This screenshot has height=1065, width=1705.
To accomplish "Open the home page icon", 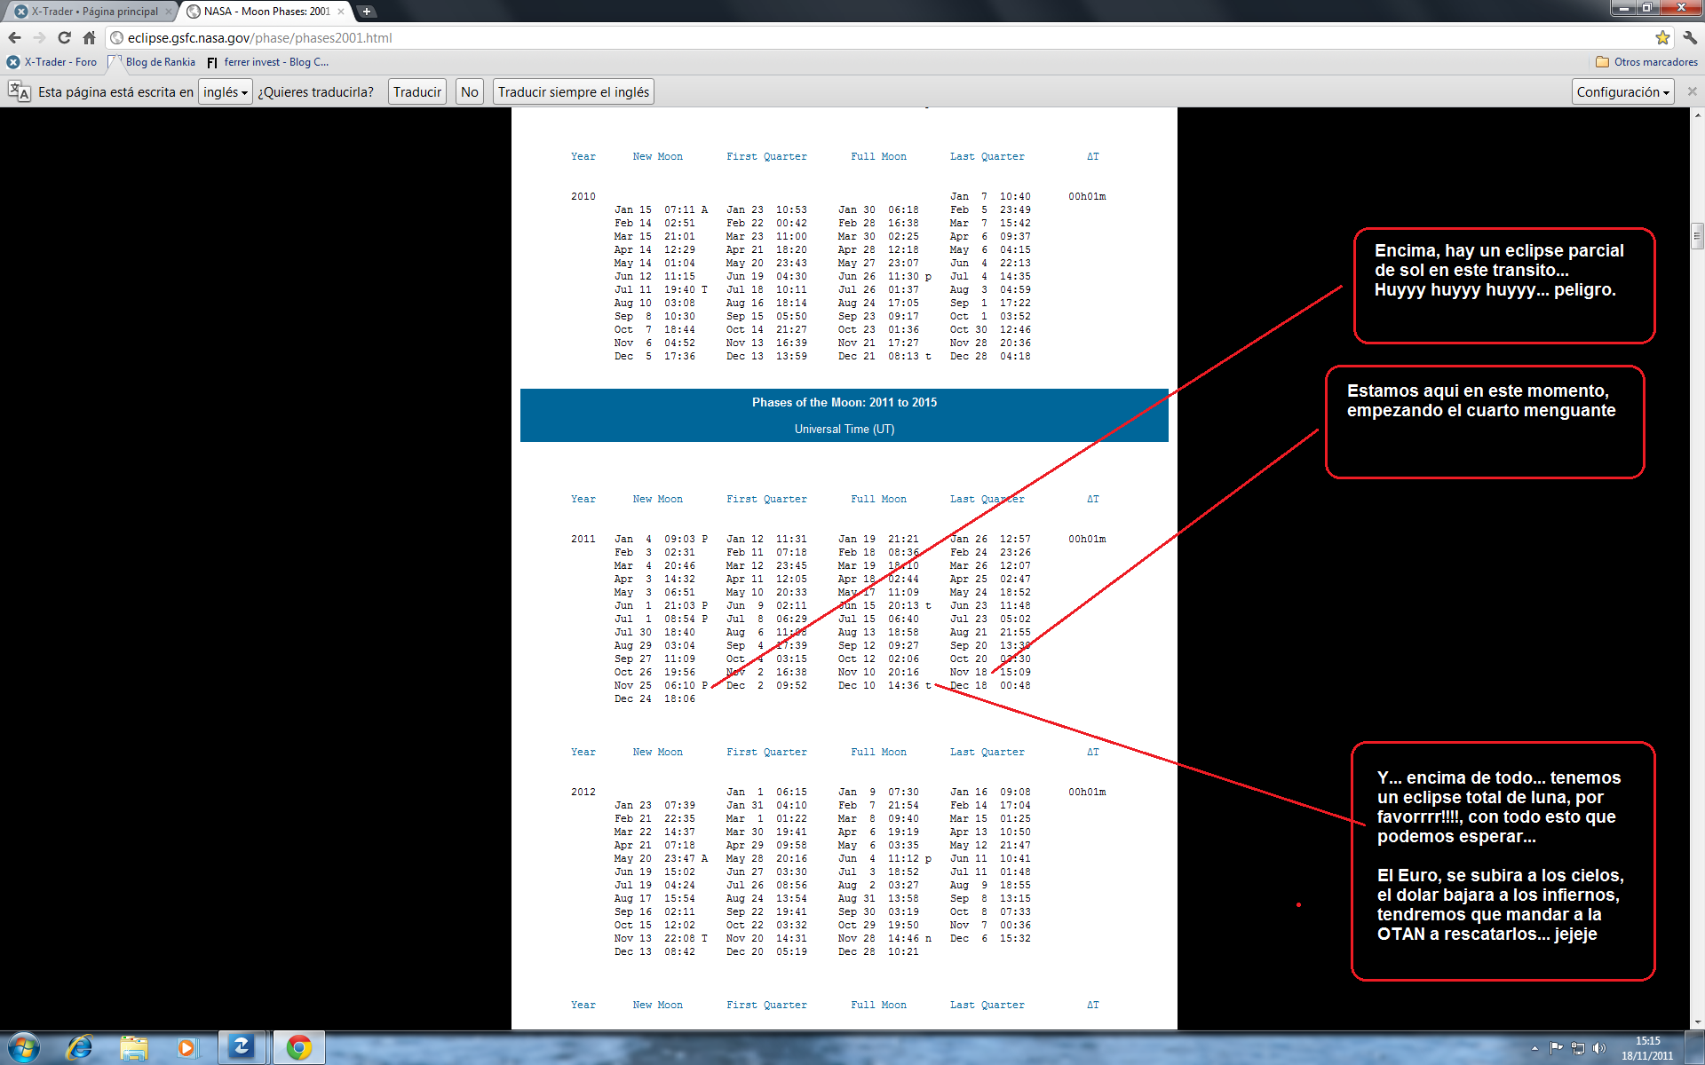I will (x=89, y=37).
